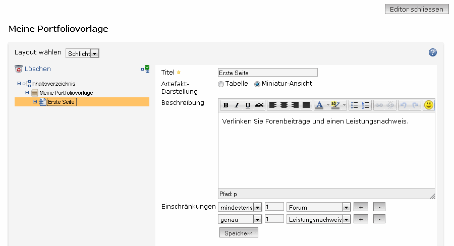Click the add structure element icon

pos(145,70)
